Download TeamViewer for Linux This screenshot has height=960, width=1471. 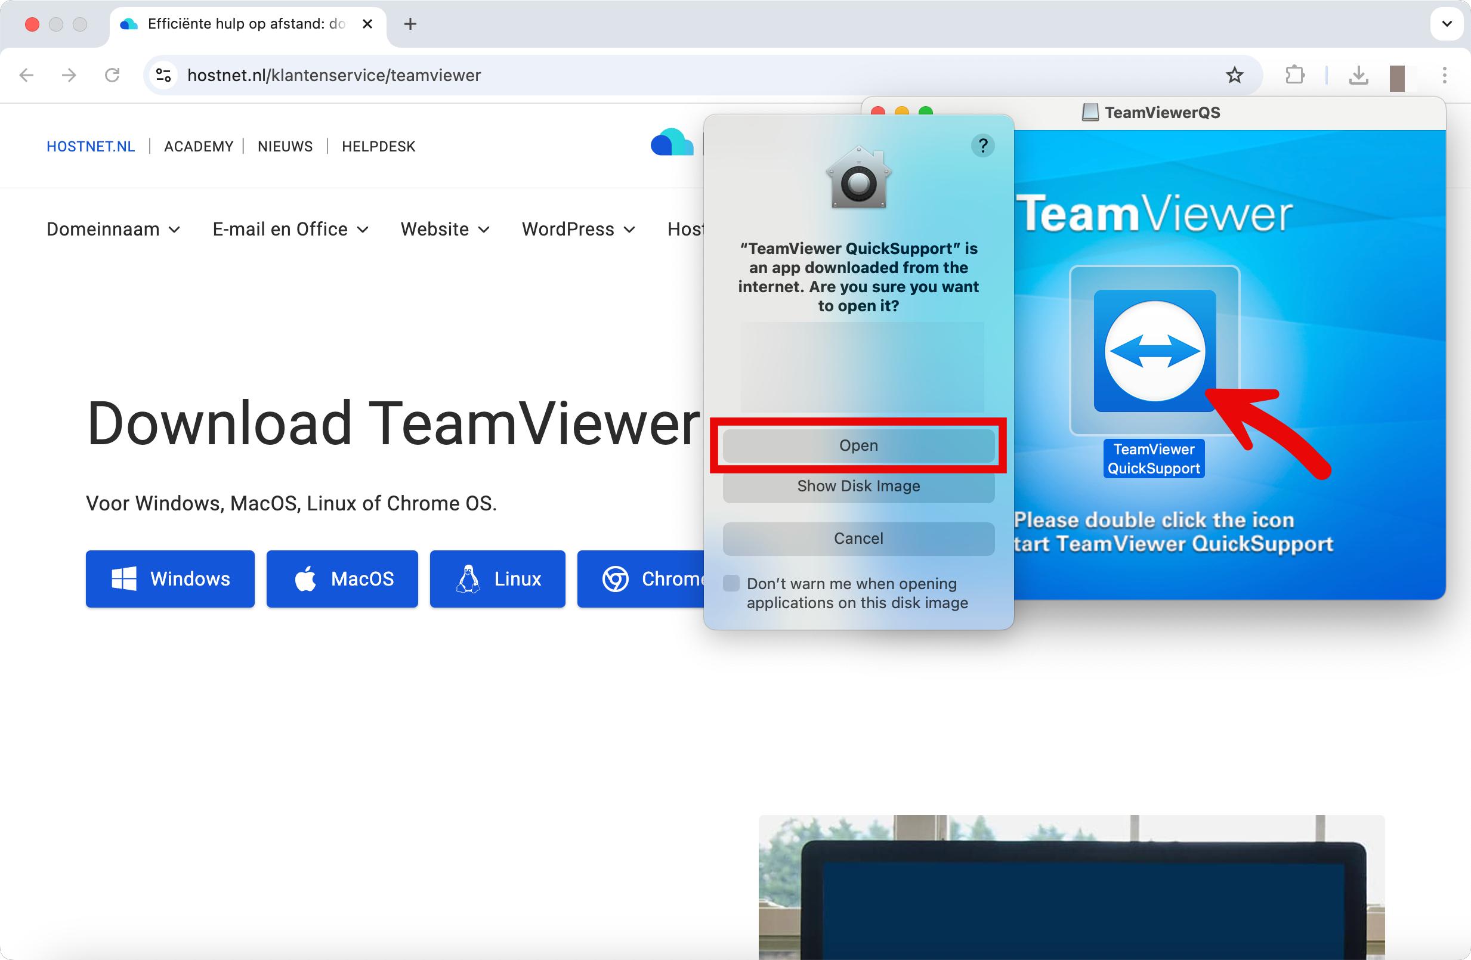point(497,579)
